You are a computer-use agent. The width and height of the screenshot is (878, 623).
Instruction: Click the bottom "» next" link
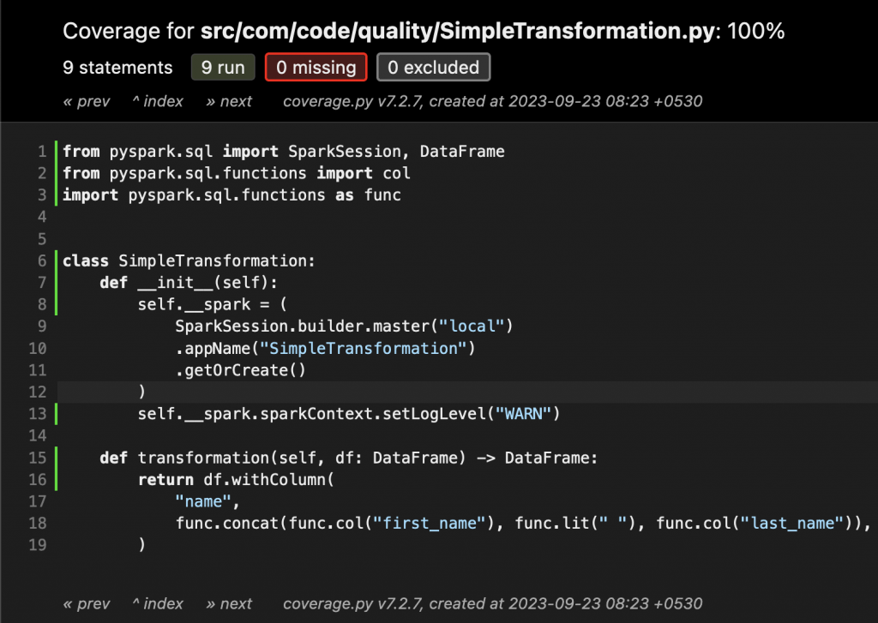tap(229, 603)
